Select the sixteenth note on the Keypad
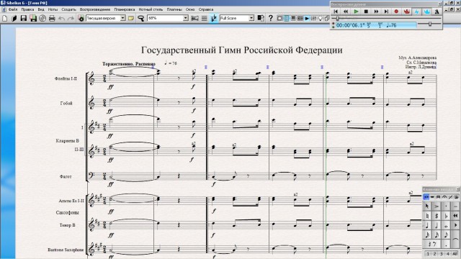Screen dimensions: 461x259 [437, 235]
